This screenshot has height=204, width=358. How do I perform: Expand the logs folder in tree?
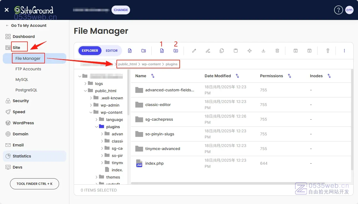(85, 84)
